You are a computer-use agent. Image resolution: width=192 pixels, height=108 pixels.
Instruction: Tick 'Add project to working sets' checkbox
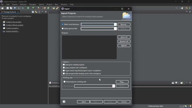[64, 82]
